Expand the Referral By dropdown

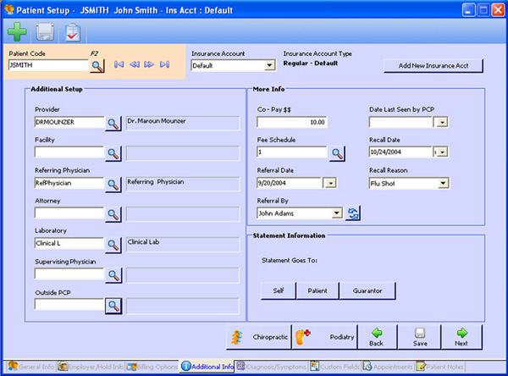pyautogui.click(x=337, y=213)
